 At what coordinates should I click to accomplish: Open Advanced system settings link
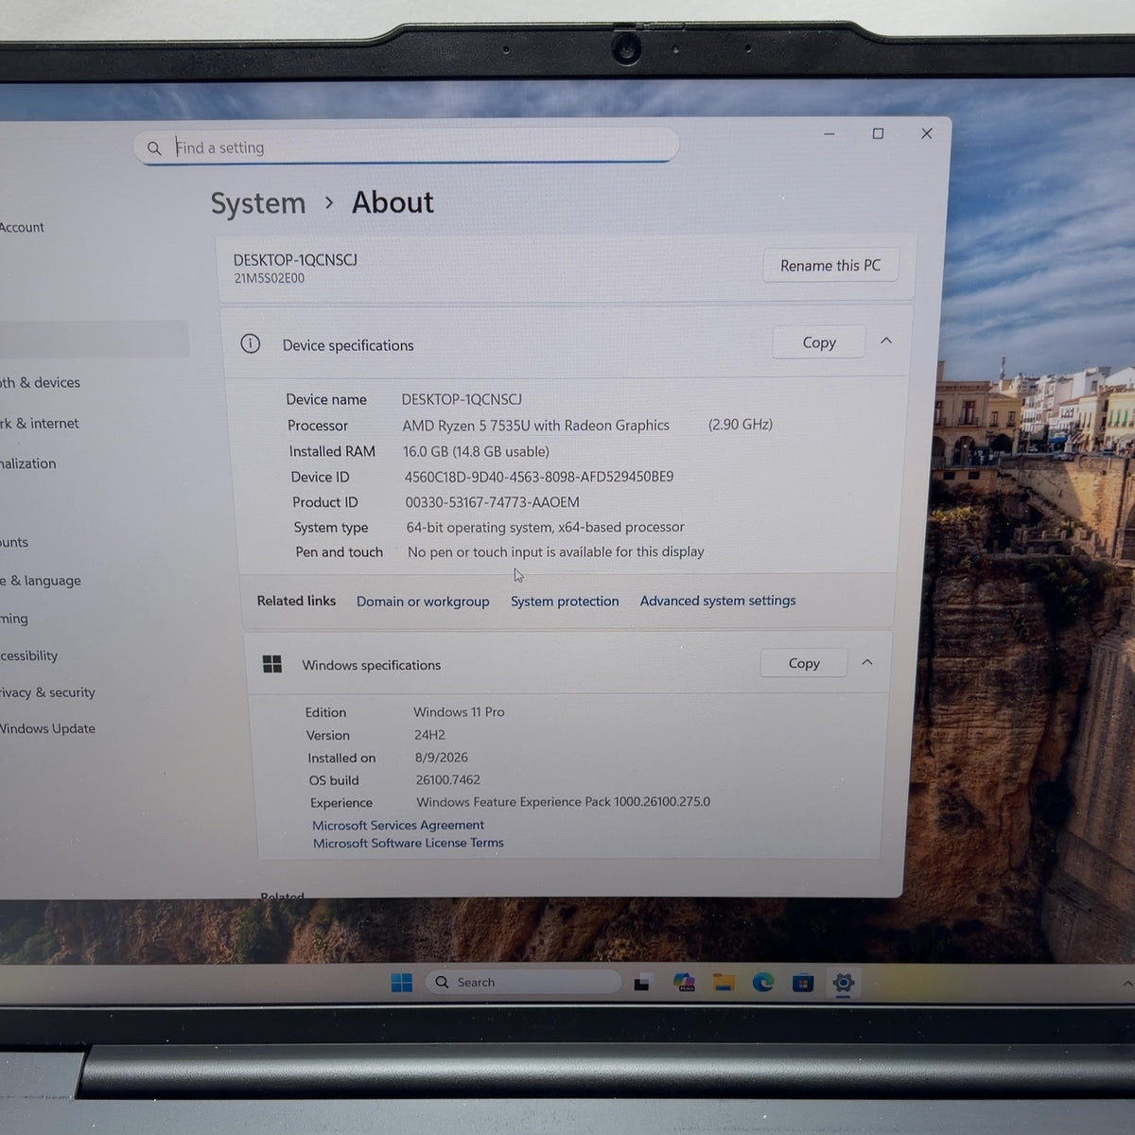click(x=718, y=601)
